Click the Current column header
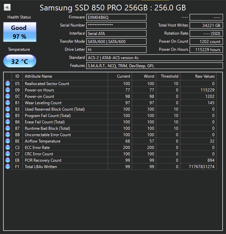This screenshot has height=234, width=226. [120, 76]
